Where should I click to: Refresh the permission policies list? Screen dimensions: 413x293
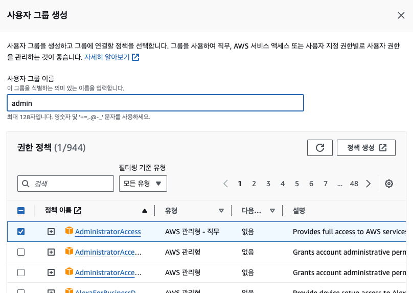point(320,148)
